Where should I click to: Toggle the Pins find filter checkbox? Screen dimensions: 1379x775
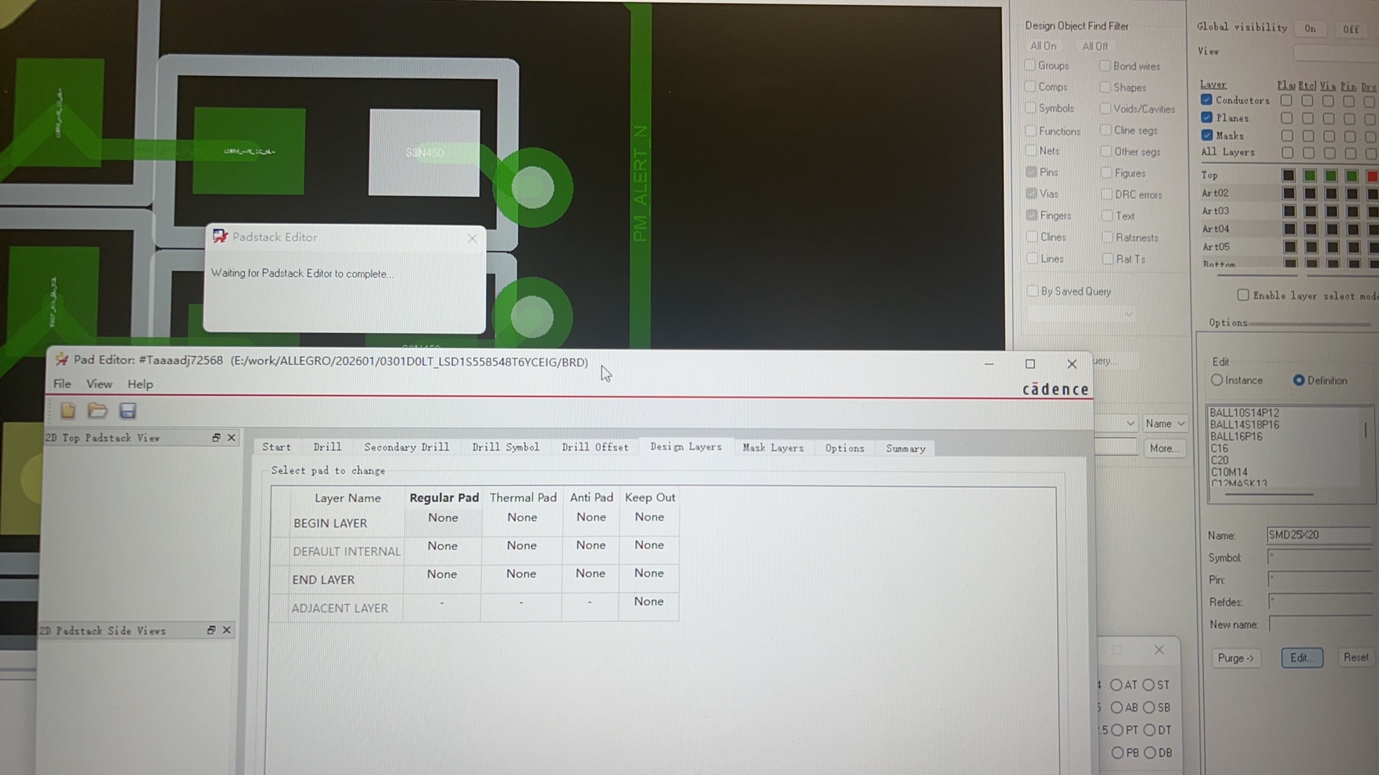(1031, 172)
